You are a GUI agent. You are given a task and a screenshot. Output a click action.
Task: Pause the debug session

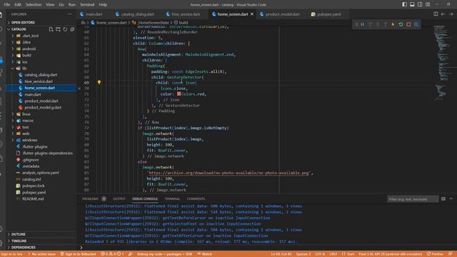[x=363, y=24]
